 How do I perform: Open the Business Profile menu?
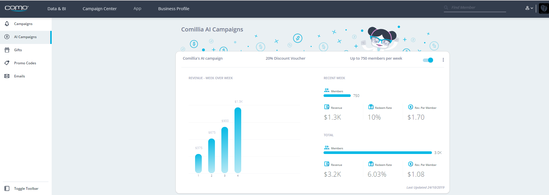click(174, 9)
